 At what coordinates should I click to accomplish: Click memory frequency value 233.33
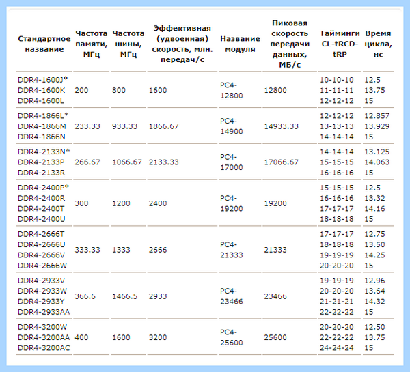point(87,126)
